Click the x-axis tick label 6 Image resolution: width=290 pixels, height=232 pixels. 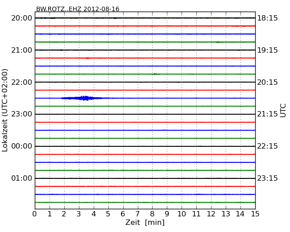click(123, 214)
